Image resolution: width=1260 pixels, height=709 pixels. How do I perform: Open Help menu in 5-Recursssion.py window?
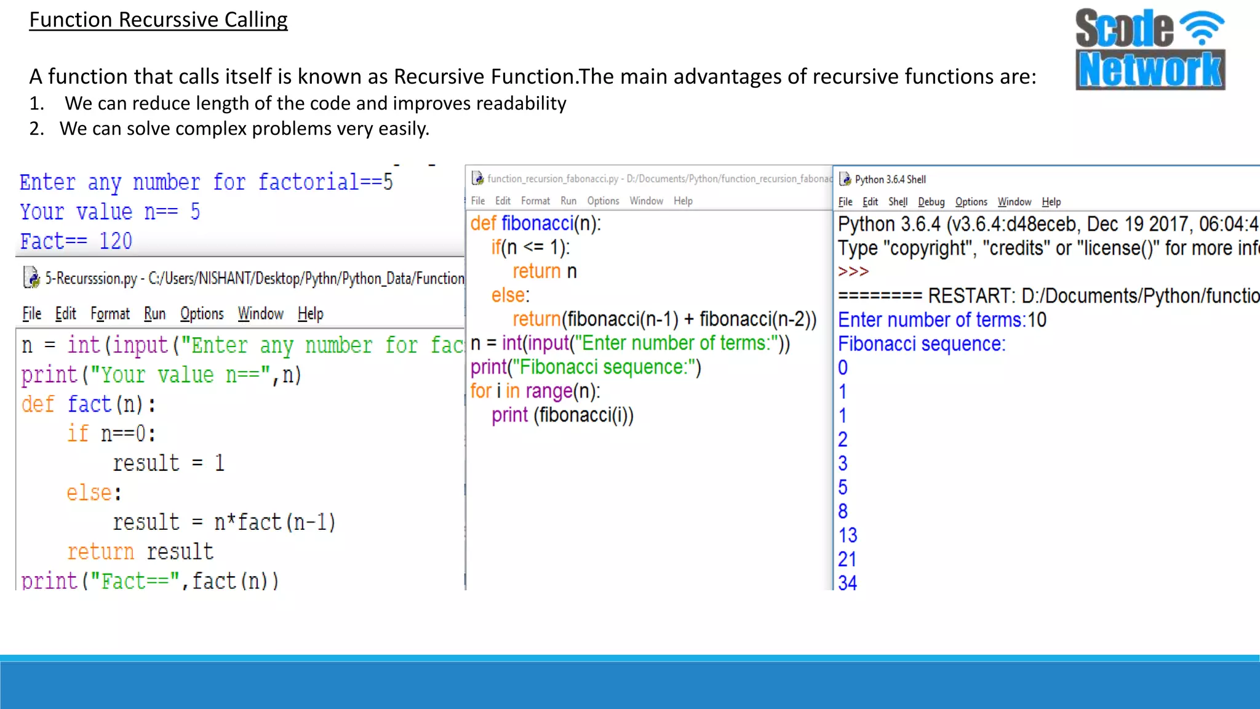coord(311,314)
